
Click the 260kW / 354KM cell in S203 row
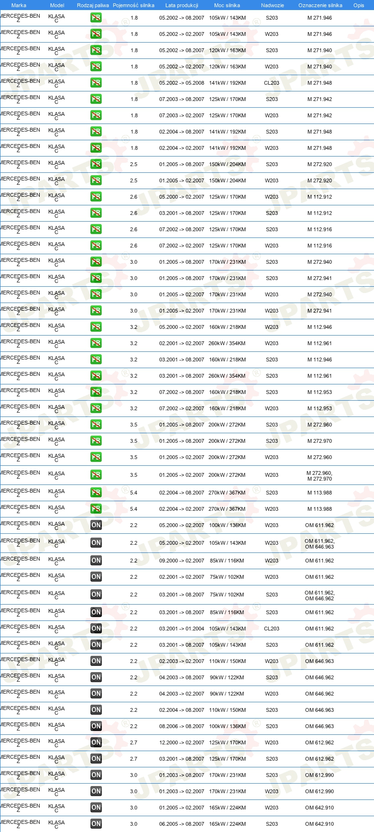coord(227,376)
